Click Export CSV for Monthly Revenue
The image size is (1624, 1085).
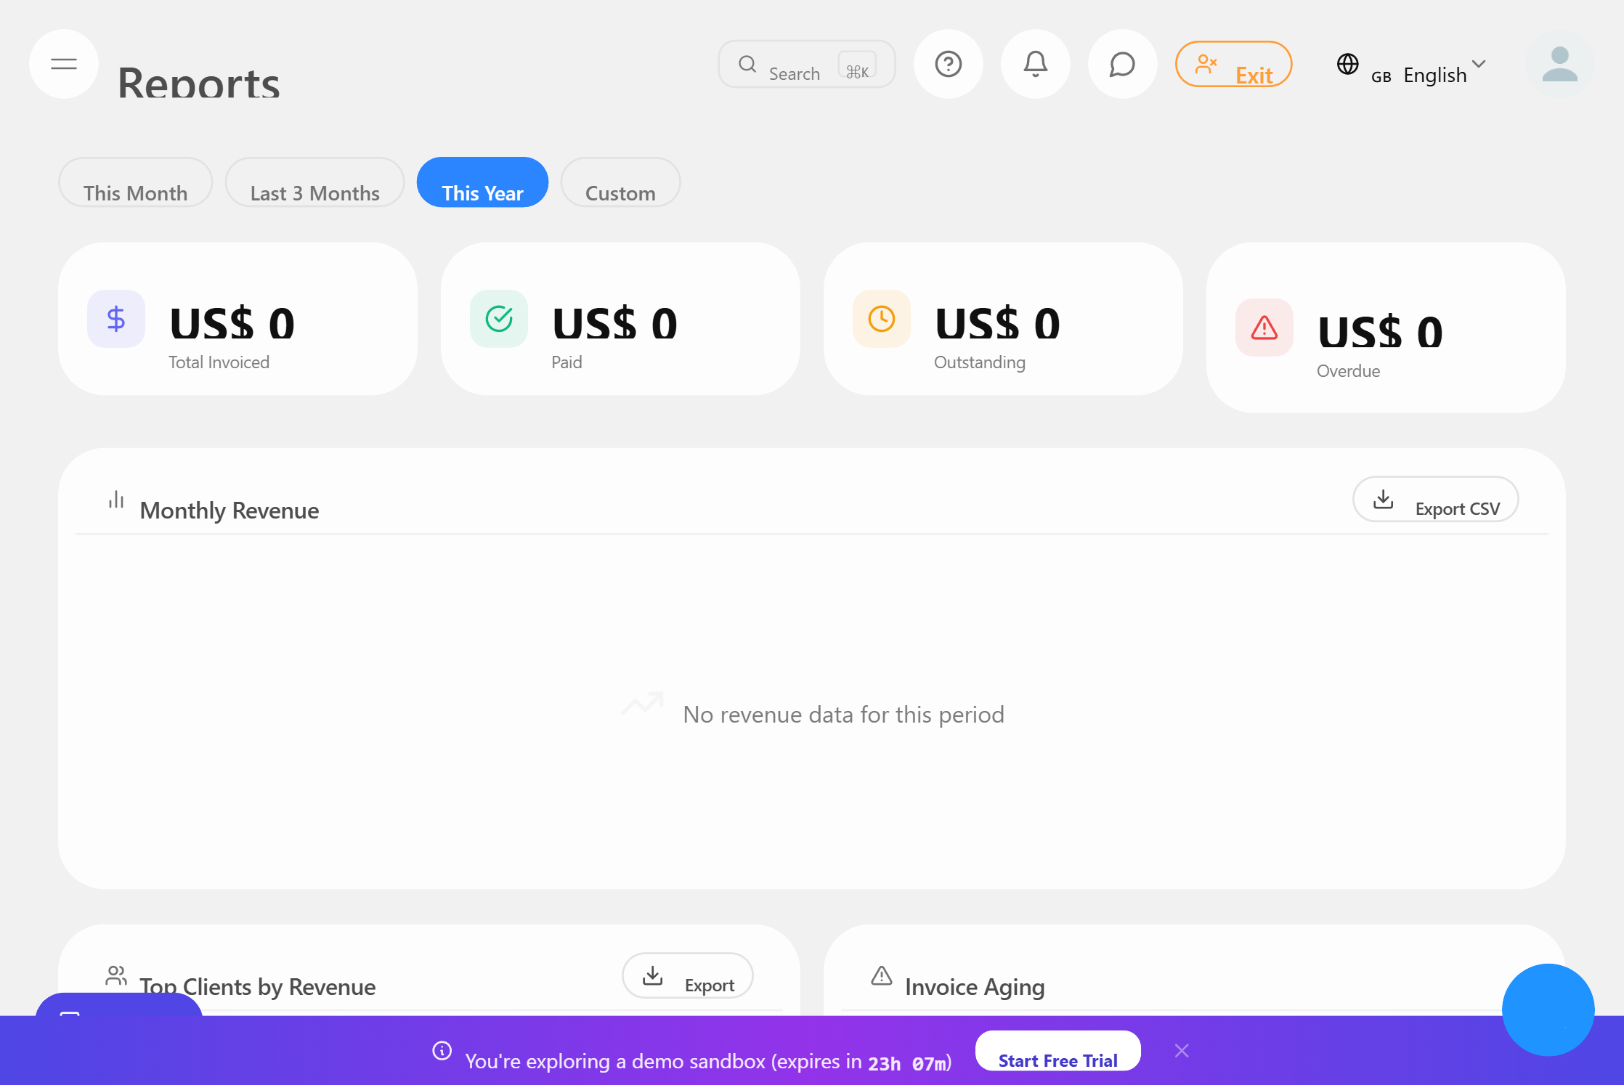pyautogui.click(x=1435, y=500)
